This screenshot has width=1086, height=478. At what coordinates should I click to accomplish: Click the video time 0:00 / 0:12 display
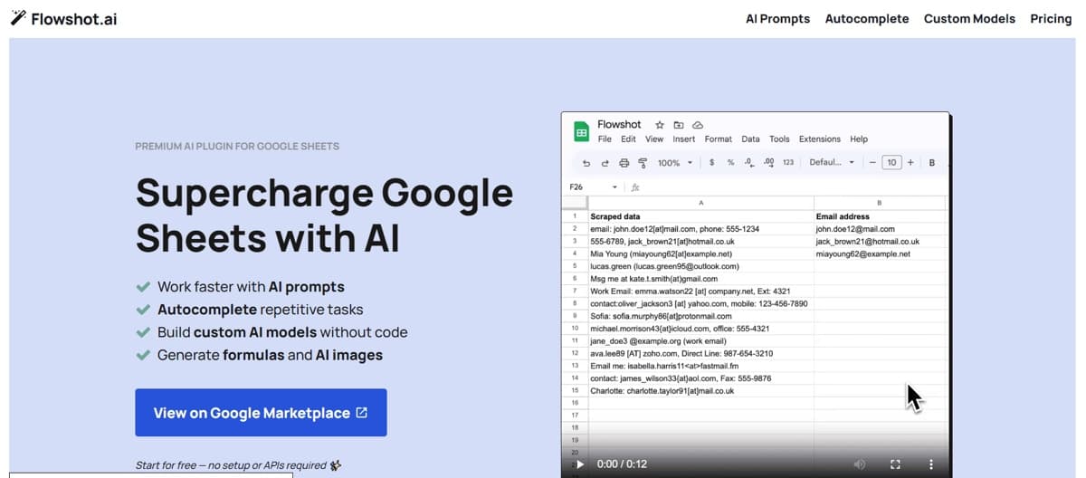(x=622, y=464)
